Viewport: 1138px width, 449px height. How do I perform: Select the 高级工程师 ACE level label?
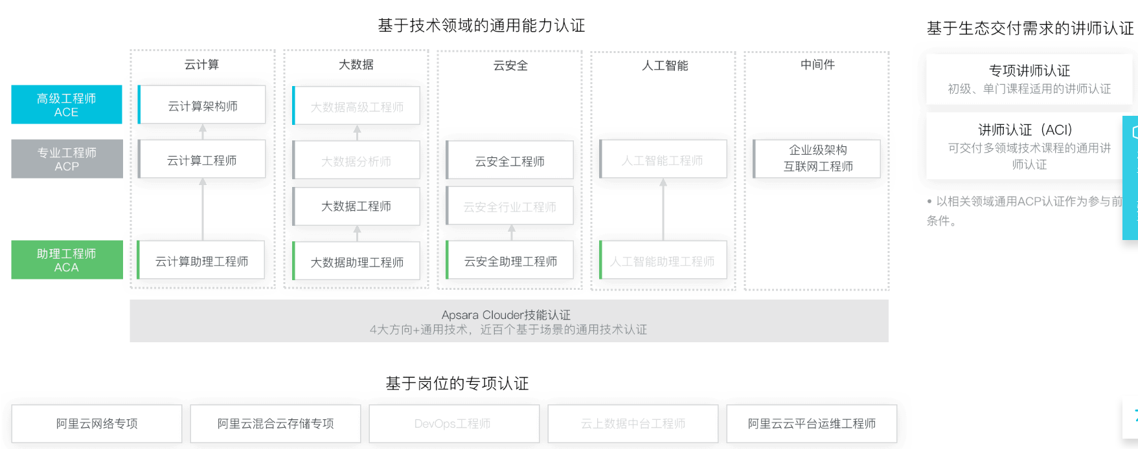[67, 105]
